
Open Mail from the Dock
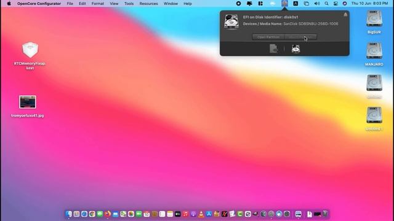115,214
